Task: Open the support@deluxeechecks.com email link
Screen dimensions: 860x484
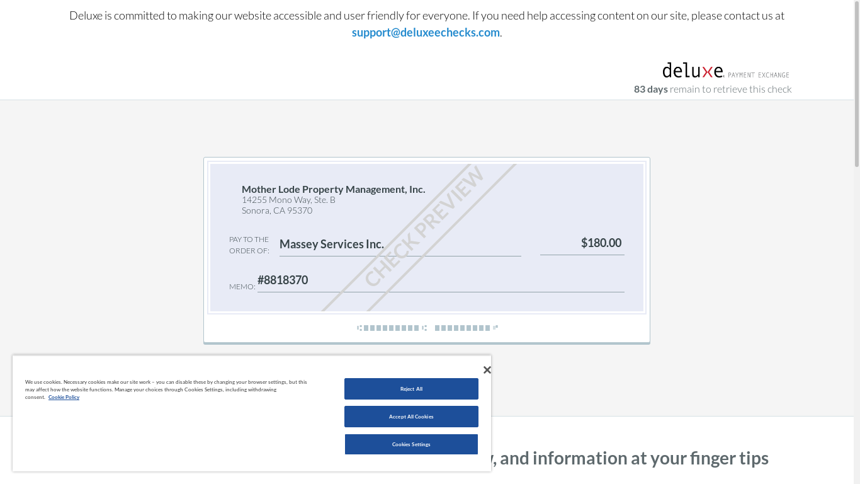Action: pos(426,32)
